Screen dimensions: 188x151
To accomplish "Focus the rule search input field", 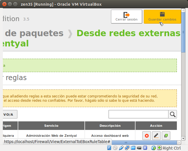I will click(x=138, y=114).
